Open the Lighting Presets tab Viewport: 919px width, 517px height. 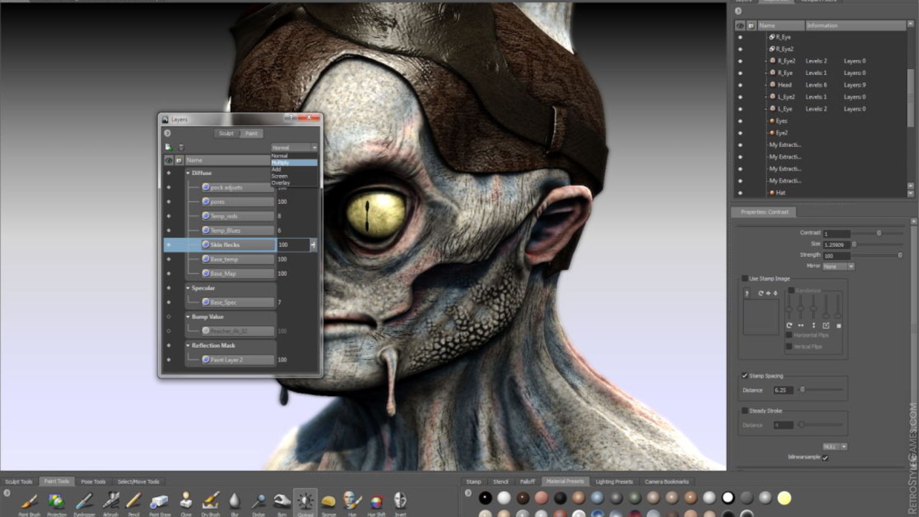pos(614,482)
